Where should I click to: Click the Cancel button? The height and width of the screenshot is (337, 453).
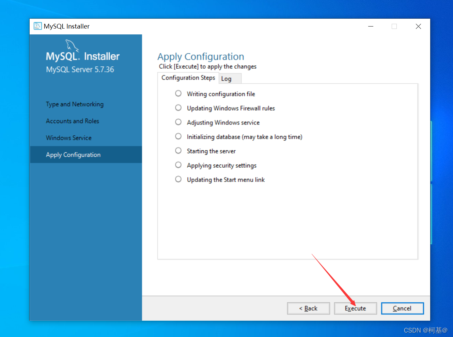coord(402,308)
